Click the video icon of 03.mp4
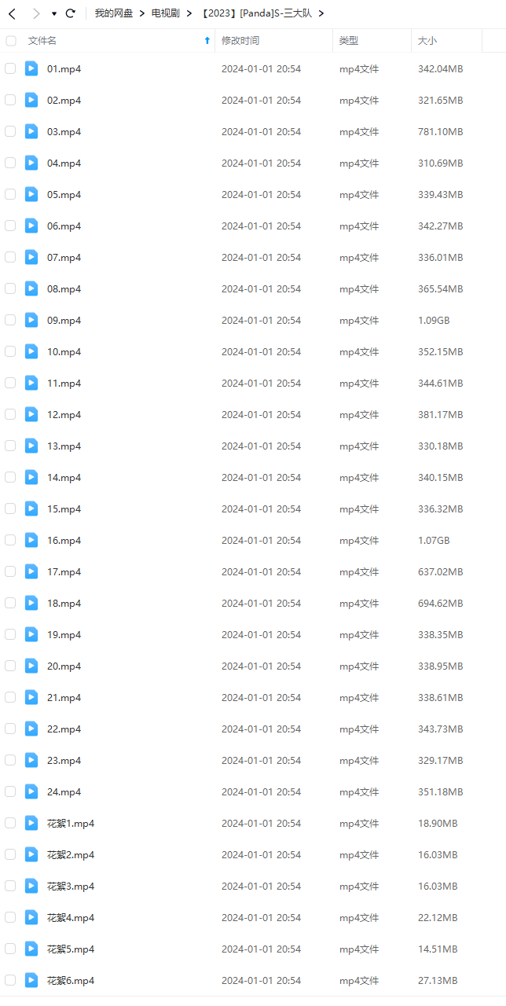506x1006 pixels. click(31, 131)
